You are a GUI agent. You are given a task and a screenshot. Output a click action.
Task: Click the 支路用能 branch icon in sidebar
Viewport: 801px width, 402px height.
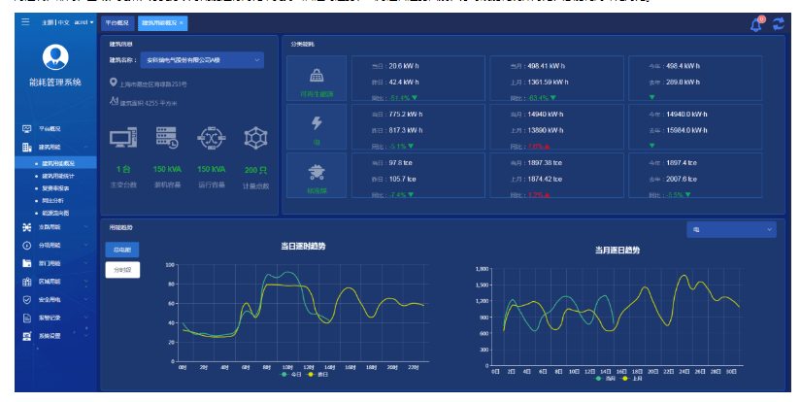point(27,227)
